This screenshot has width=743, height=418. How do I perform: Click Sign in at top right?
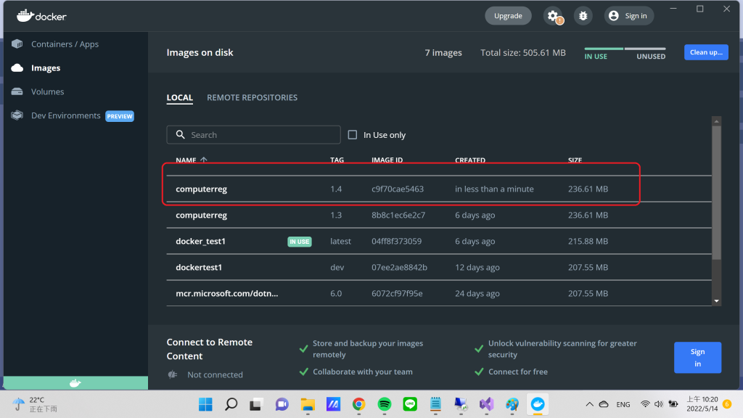click(628, 16)
